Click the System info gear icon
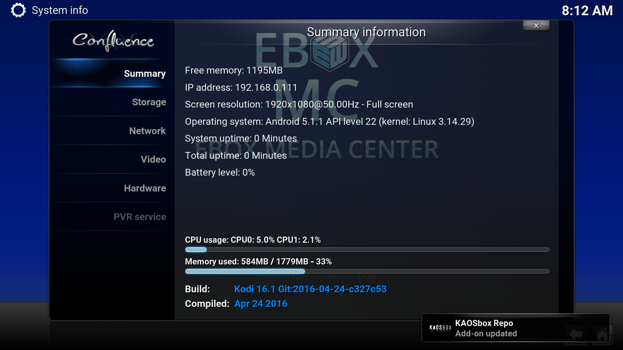The height and width of the screenshot is (350, 623). 18,10
